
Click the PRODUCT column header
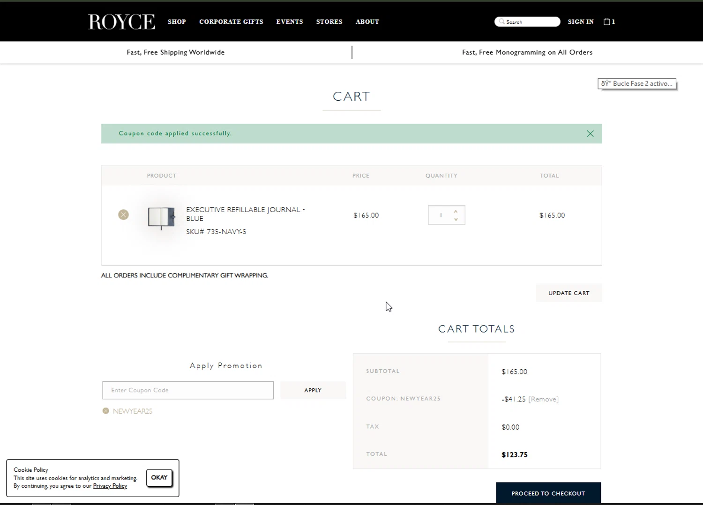[x=162, y=176]
